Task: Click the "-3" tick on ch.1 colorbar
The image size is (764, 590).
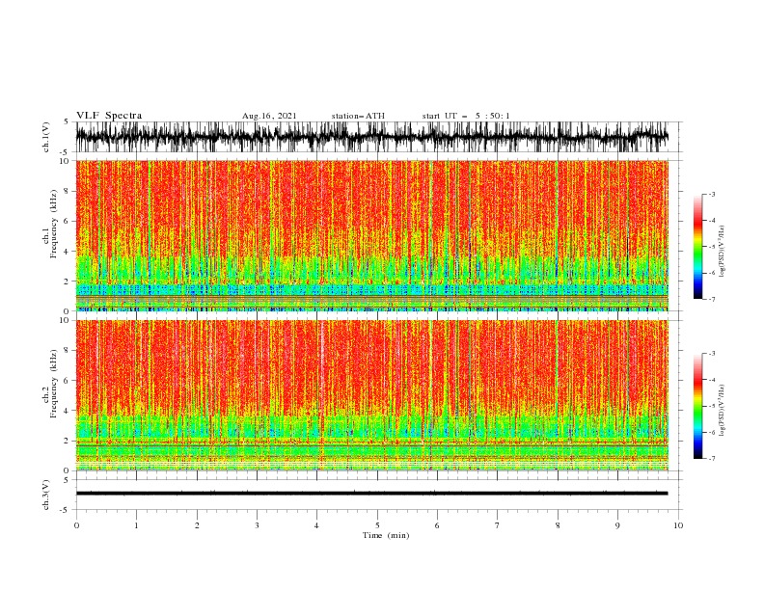Action: coord(712,194)
